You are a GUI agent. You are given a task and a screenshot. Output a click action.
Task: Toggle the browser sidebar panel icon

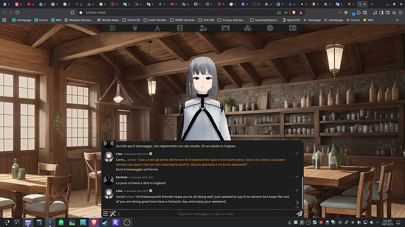point(382,12)
